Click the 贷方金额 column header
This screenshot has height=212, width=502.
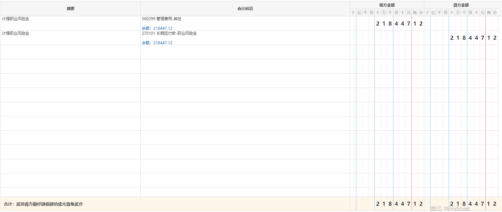(461, 5)
